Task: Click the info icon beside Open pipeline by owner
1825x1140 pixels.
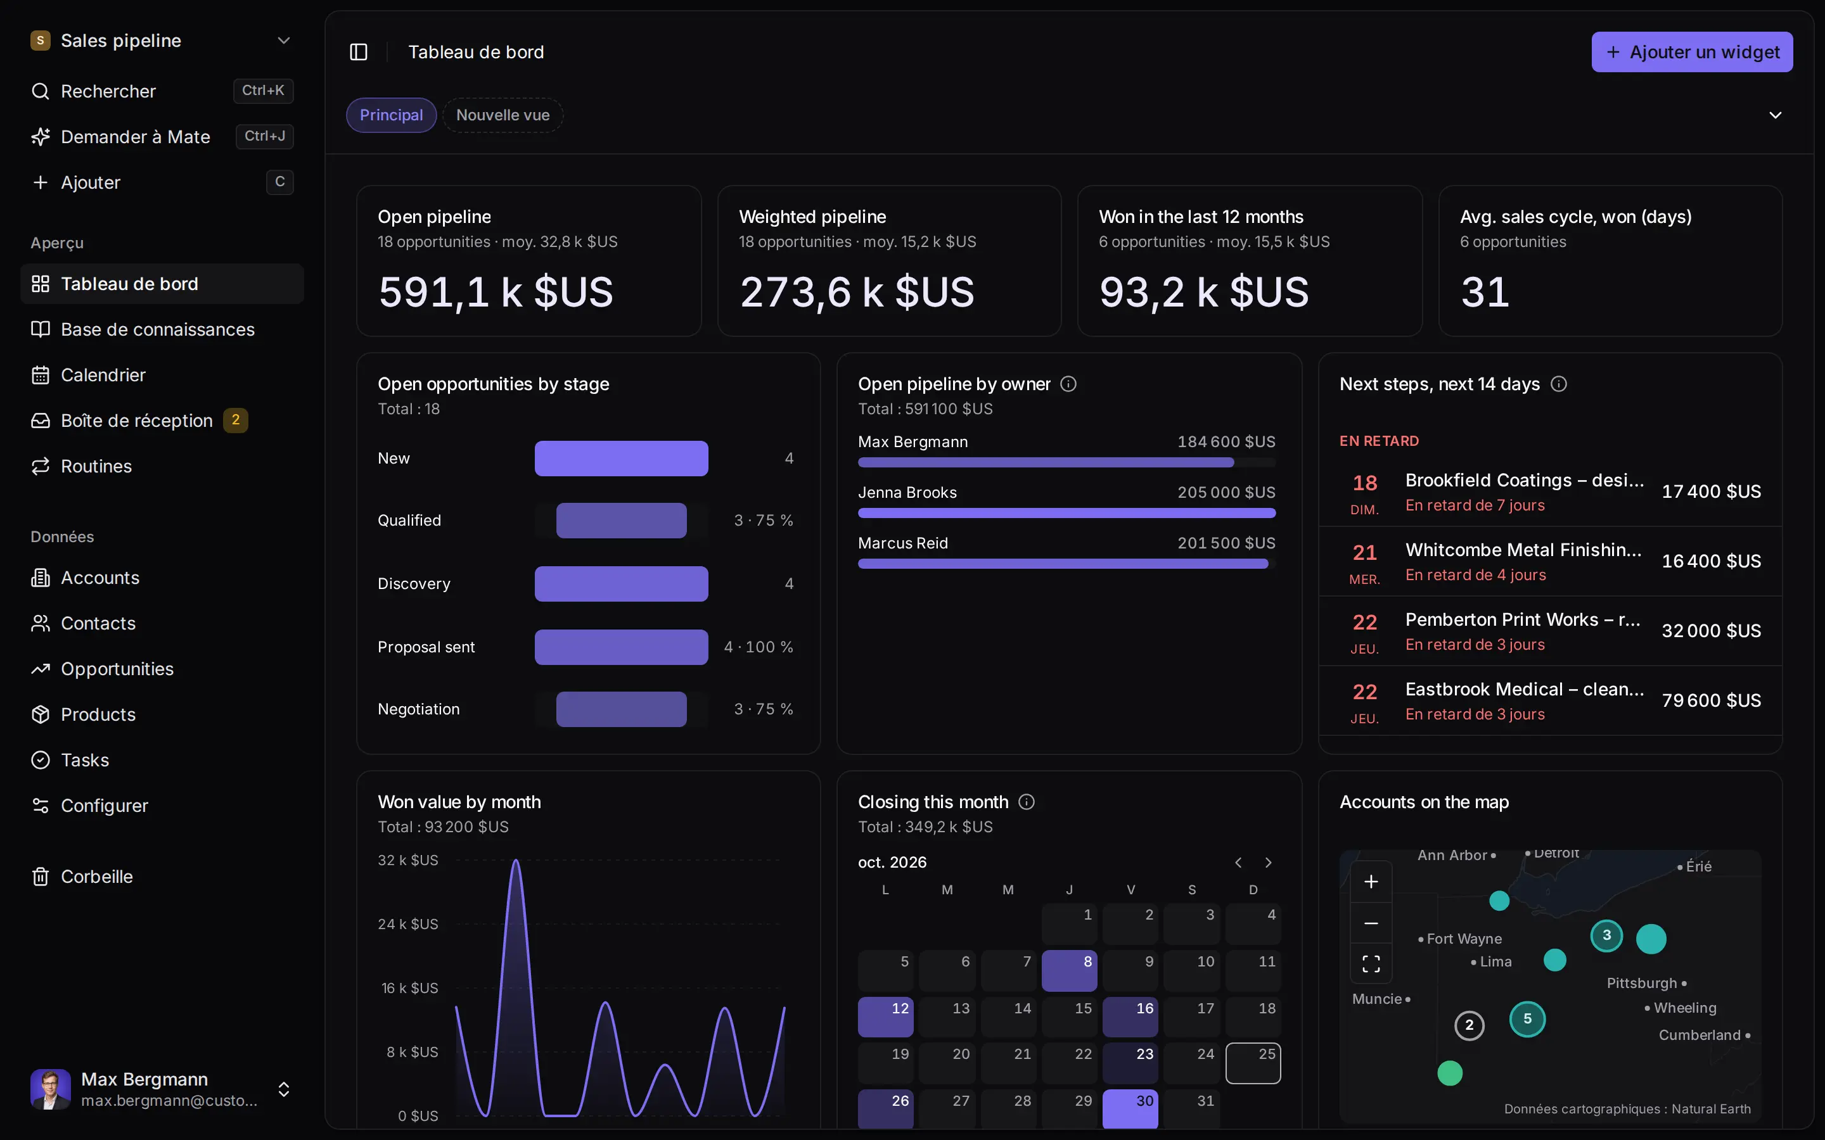Action: pyautogui.click(x=1068, y=384)
